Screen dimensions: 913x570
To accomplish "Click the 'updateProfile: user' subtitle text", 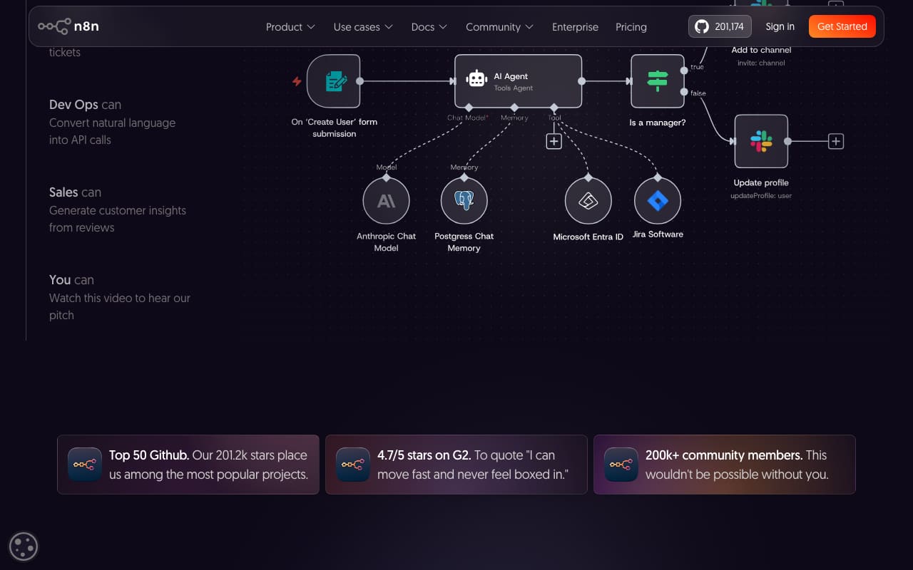I will pos(761,195).
